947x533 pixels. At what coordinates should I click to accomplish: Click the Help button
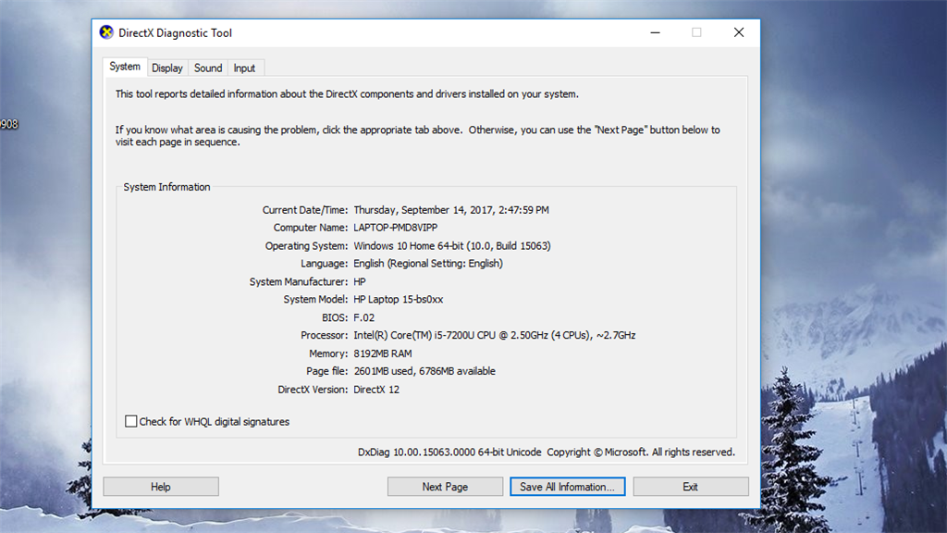pos(161,487)
